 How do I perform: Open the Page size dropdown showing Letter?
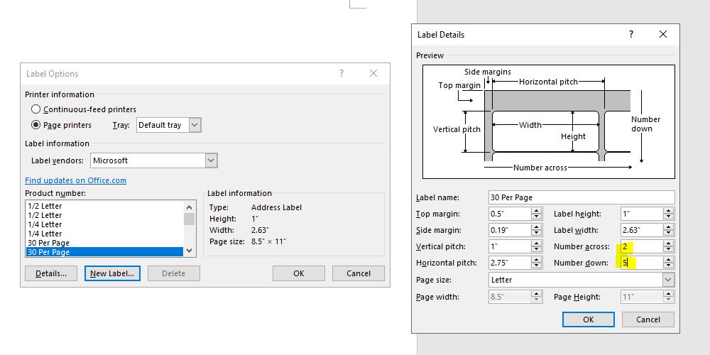582,280
